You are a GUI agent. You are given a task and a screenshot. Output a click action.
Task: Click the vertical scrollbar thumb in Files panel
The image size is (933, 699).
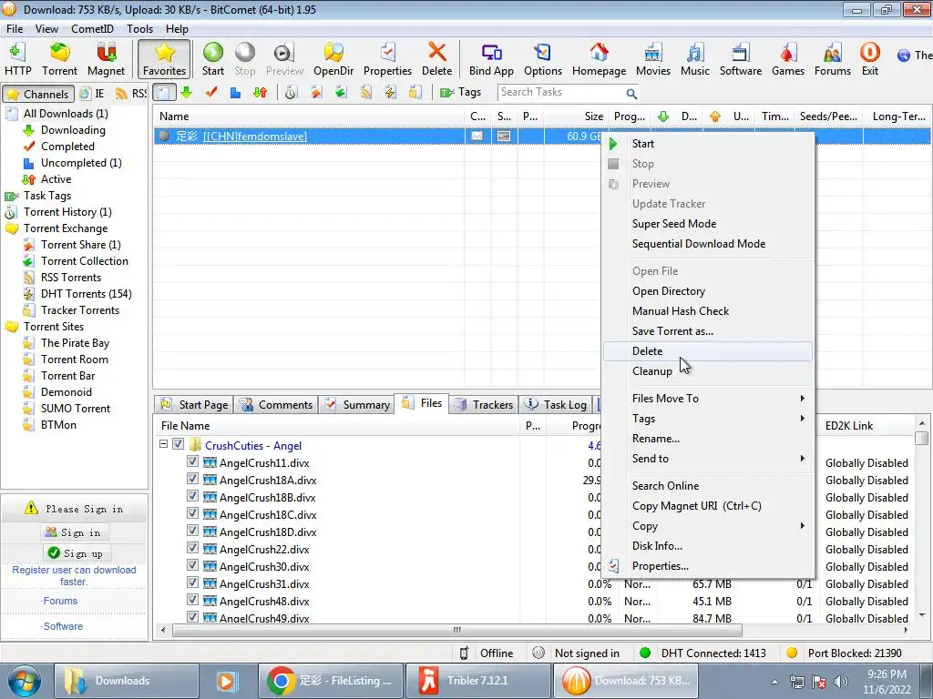[922, 438]
